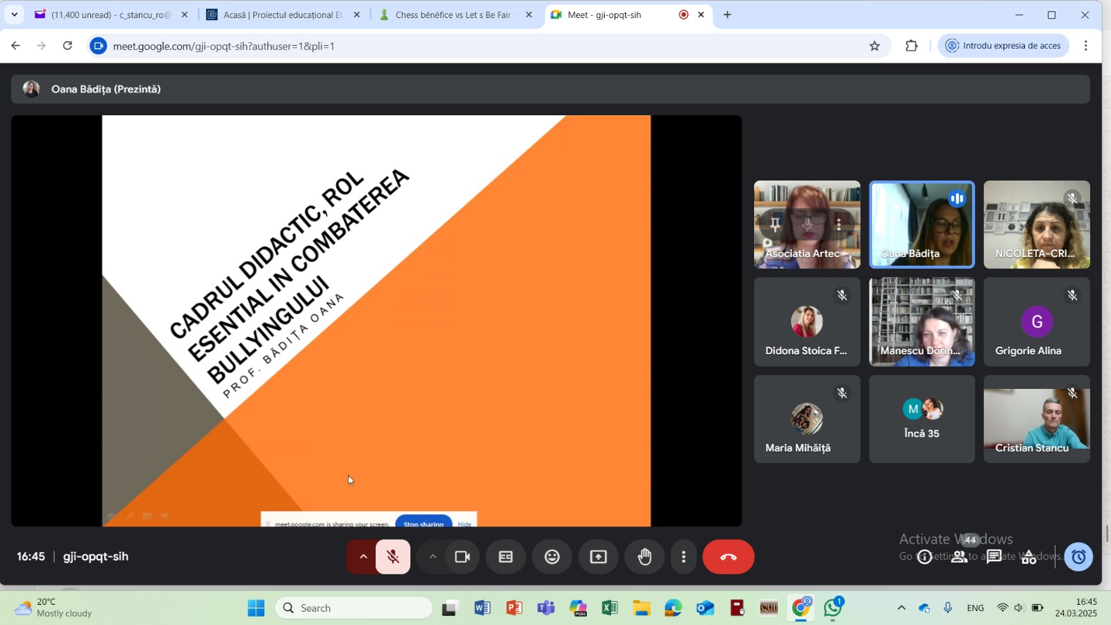Viewport: 1111px width, 625px height.
Task: Click Stop sharing button
Action: click(423, 523)
